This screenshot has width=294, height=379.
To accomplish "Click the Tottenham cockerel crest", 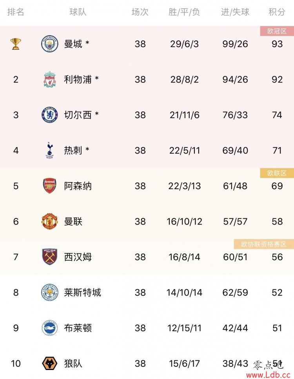I will click(x=50, y=150).
